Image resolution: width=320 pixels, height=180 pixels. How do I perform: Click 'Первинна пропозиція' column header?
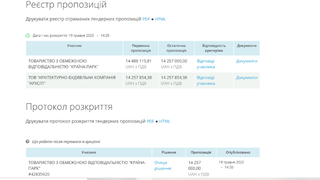[141, 48]
